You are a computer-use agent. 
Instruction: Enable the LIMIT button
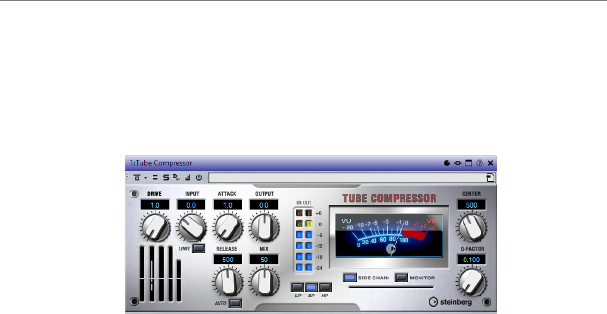(198, 248)
